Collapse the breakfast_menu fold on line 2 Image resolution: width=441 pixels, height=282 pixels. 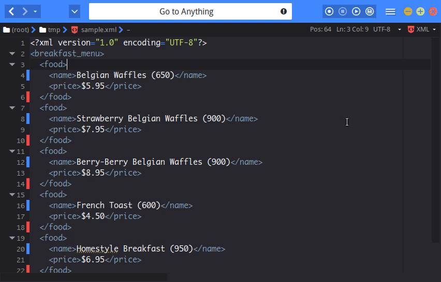point(12,53)
